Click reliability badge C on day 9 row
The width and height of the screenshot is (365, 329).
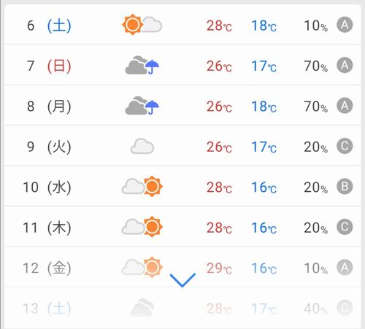pos(345,146)
